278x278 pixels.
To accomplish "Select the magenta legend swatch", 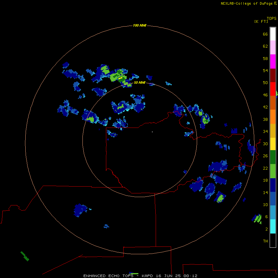I will click(x=273, y=61).
